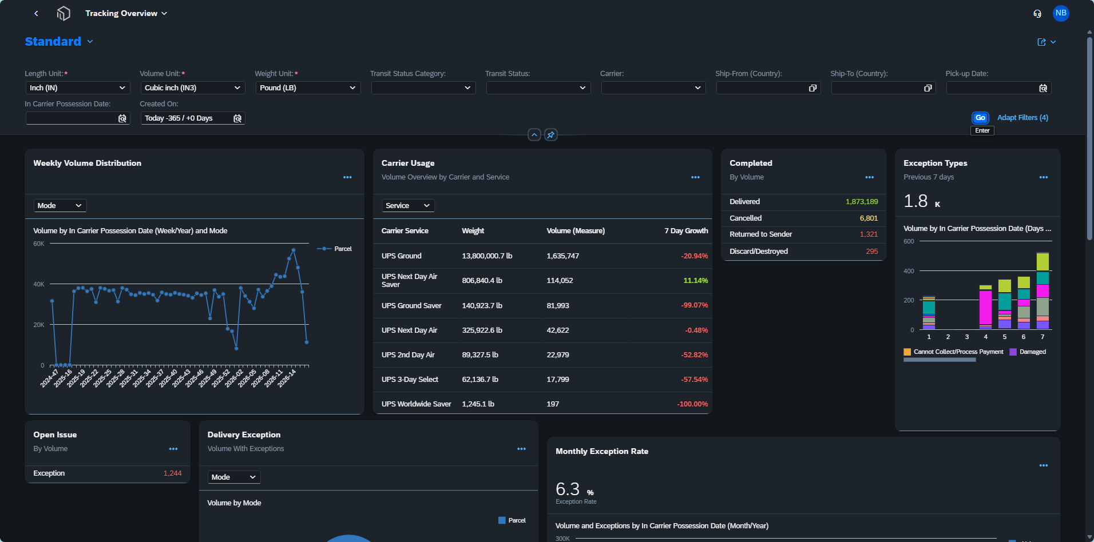1094x542 pixels.
Task: Collapse header with the up-chevron button
Action: coord(534,135)
